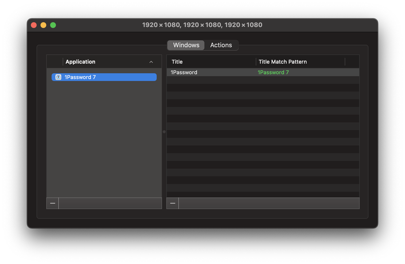
Task: Remove selected application with the left minus button
Action: 53,203
